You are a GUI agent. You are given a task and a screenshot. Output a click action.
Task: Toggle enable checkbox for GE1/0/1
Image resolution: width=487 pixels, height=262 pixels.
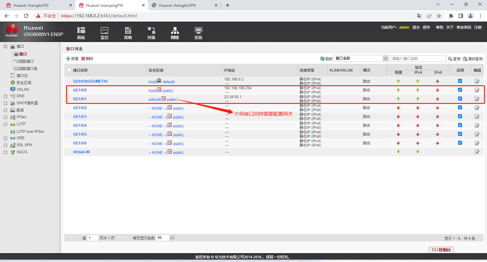pos(460,99)
